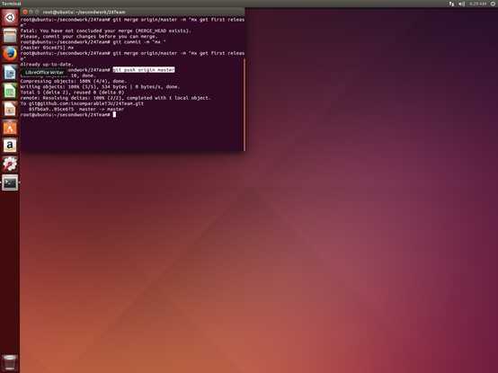Image resolution: width=498 pixels, height=373 pixels.
Task: Launch LibreOffice Impress presentation
Action: point(10,109)
